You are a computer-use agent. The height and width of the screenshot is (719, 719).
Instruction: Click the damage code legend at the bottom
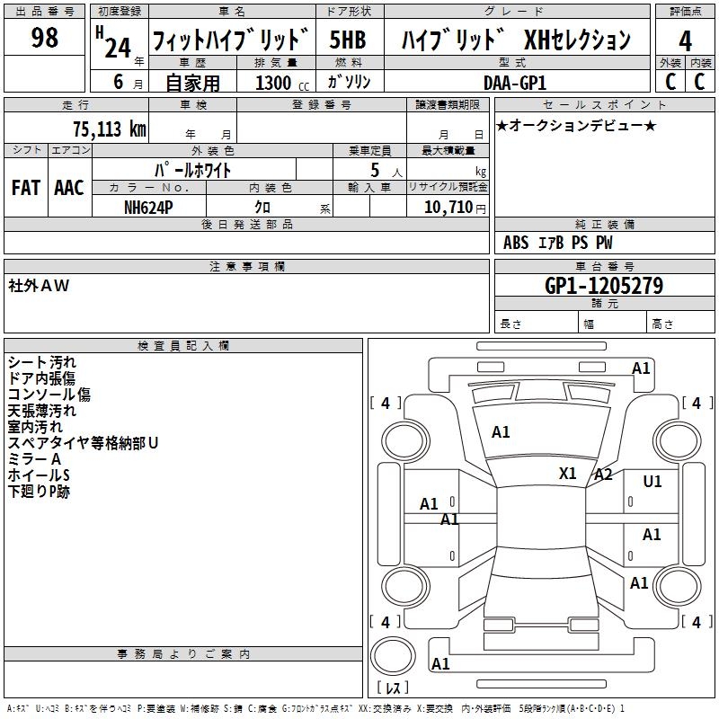[x=315, y=708]
